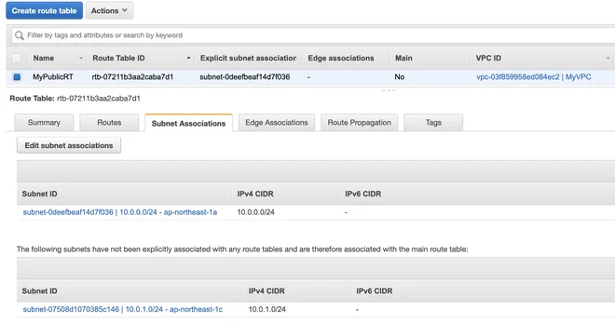The width and height of the screenshot is (615, 336).
Task: Open the subnet-07508d1070385c146 ap-northeast-1c link
Action: [x=123, y=309]
